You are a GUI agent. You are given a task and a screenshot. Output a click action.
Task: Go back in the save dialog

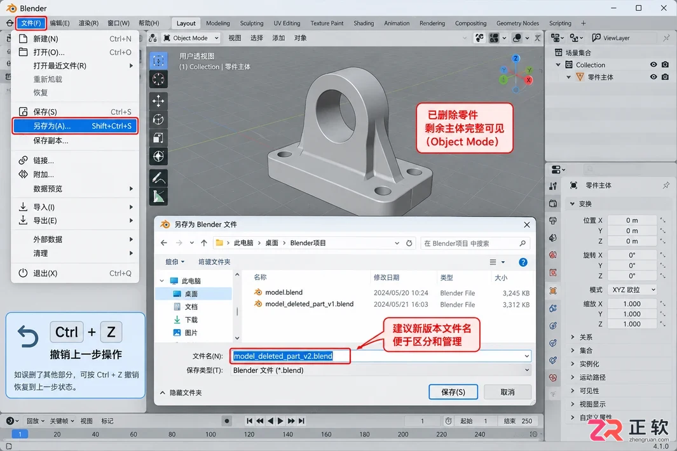164,243
